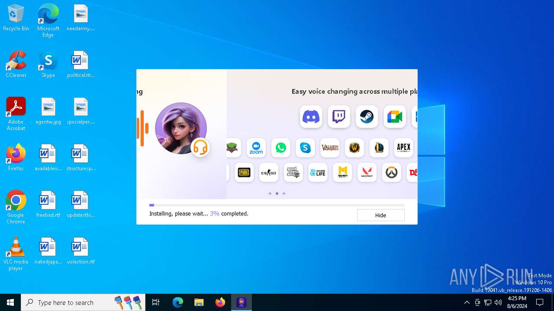Click the League of Legends icon

pos(379,148)
